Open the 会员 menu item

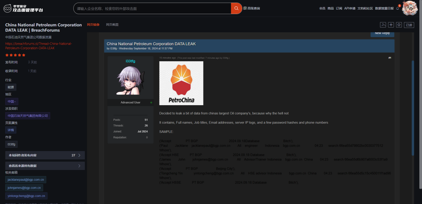(322, 8)
